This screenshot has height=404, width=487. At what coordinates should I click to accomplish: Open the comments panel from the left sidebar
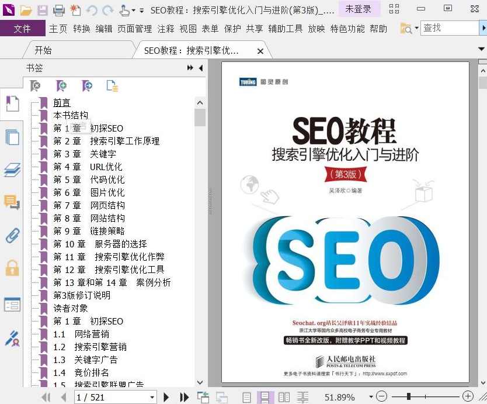pos(12,201)
